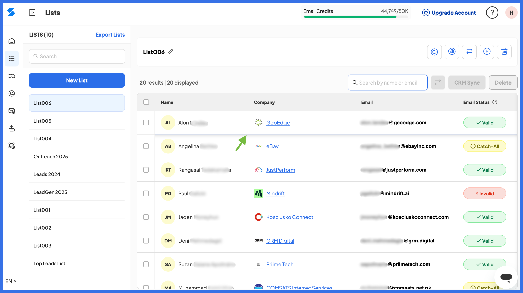
Task: Click the Email Credits progress bar
Action: pyautogui.click(x=356, y=17)
